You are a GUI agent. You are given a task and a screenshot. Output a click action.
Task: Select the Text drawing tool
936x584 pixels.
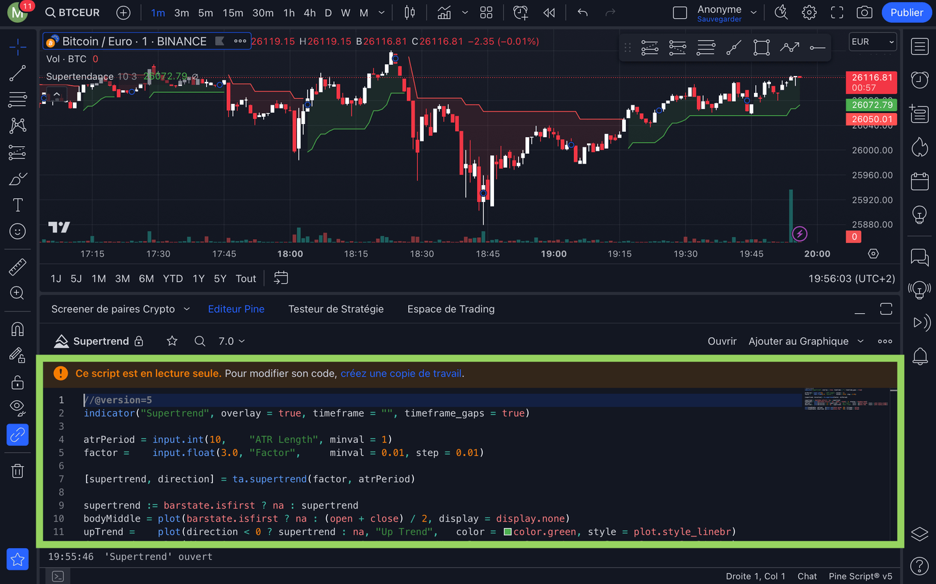pos(17,205)
